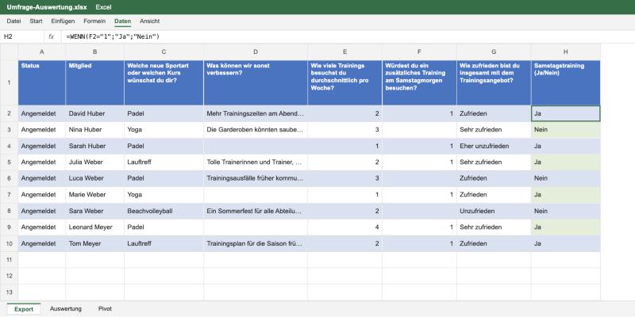Select column C header
Screen dimensions: 635x317
(164, 52)
